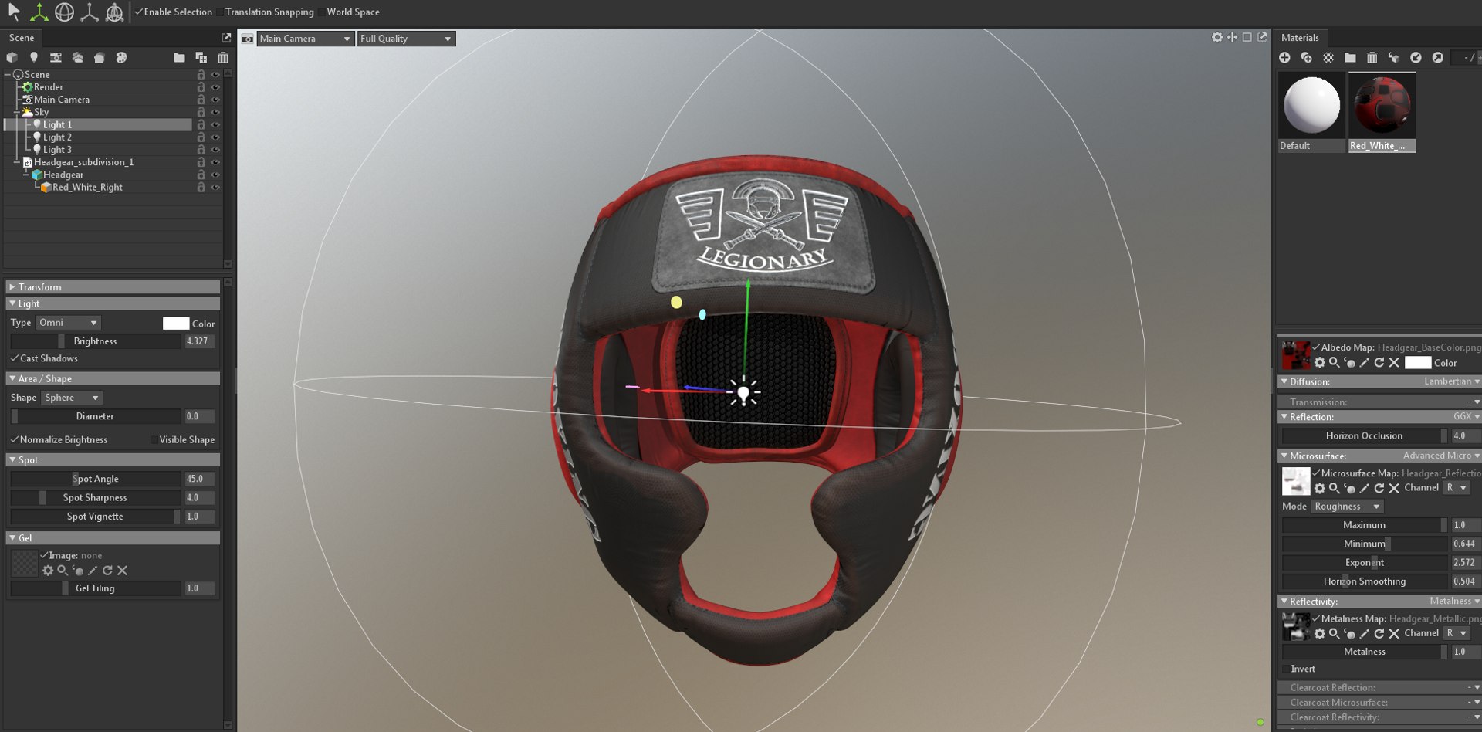Enable the Visible Shape checkbox
This screenshot has width=1482, height=732.
[153, 439]
